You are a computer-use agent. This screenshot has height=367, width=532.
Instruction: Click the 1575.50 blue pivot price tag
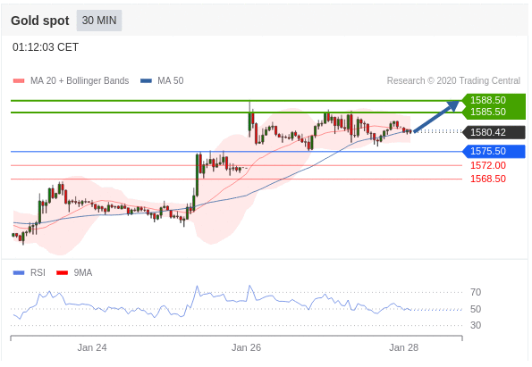tap(494, 151)
